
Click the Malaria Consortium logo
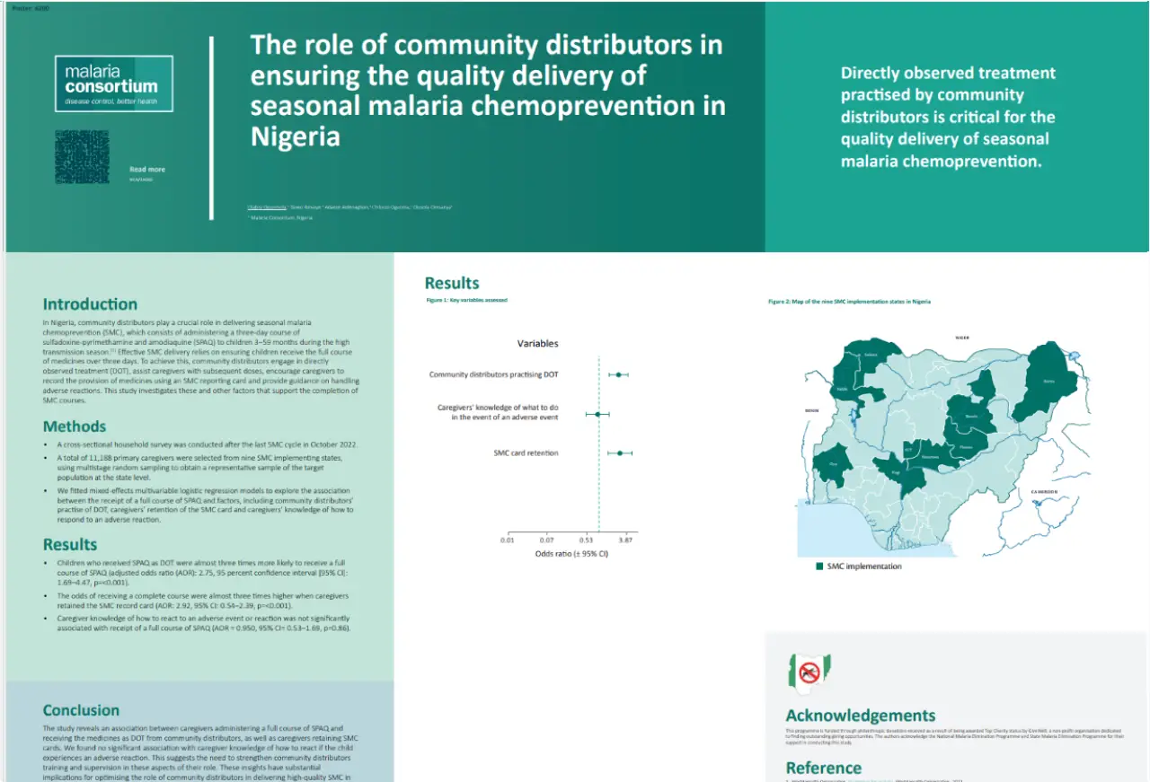[x=114, y=84]
